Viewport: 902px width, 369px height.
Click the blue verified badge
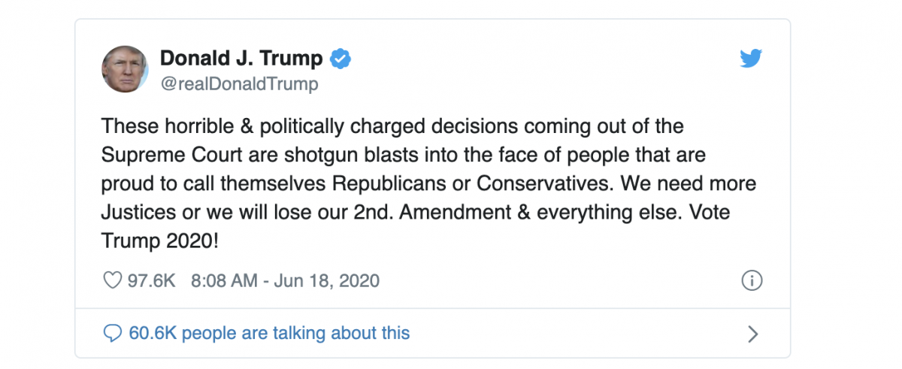[x=341, y=58]
